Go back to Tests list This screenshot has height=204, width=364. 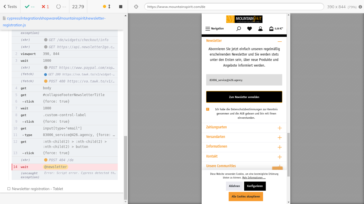tap(10, 7)
